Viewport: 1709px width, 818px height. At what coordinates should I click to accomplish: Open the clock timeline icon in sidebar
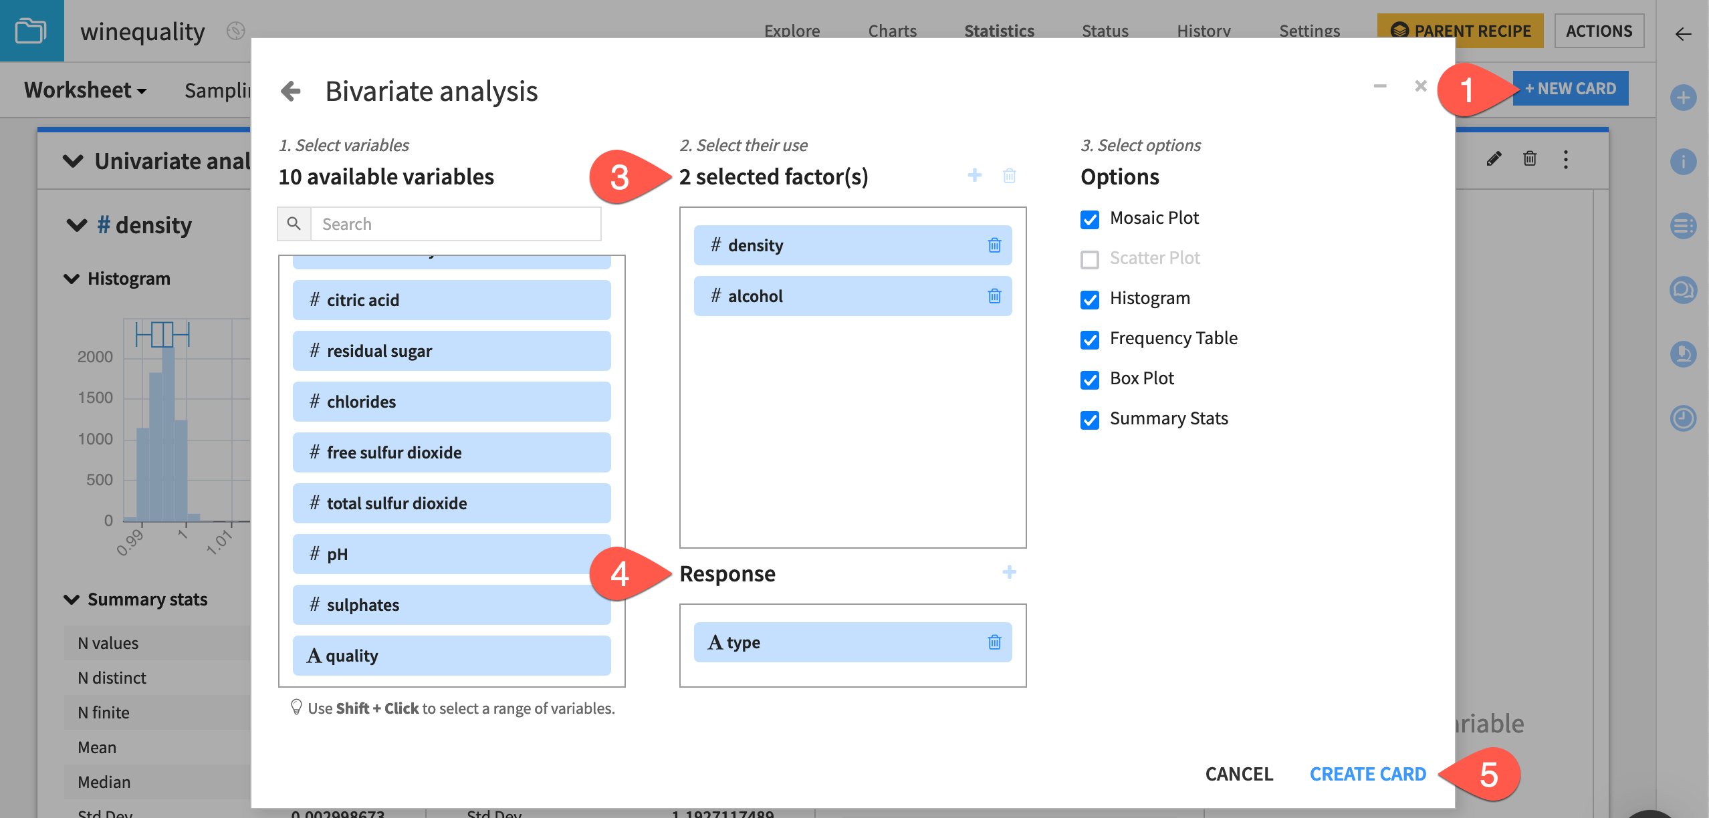pos(1683,418)
